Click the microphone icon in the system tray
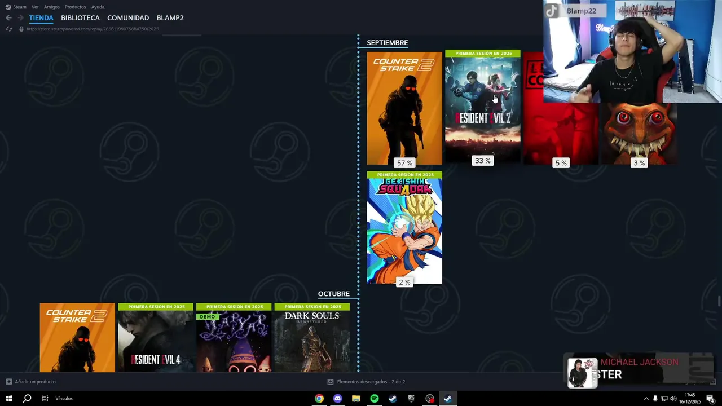 tap(655, 399)
